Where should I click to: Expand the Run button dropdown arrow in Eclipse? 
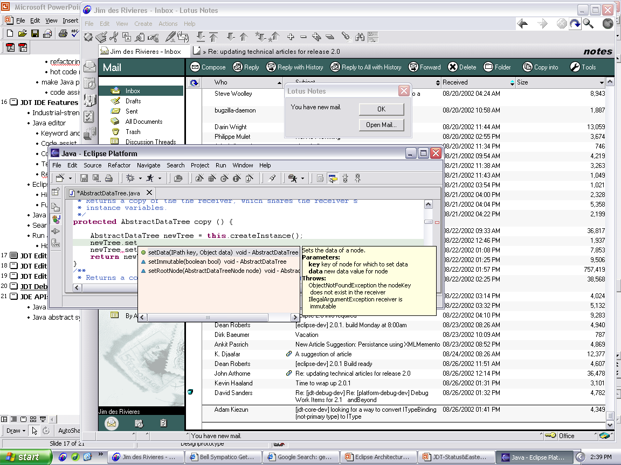click(160, 179)
